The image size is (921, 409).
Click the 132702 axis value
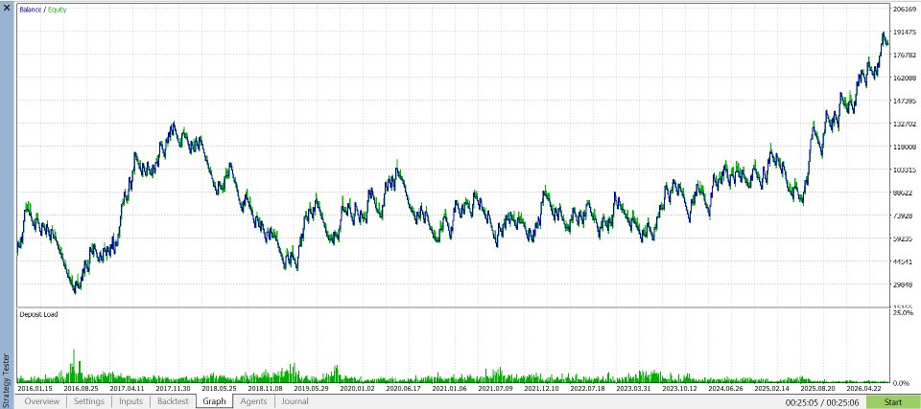tap(905, 124)
